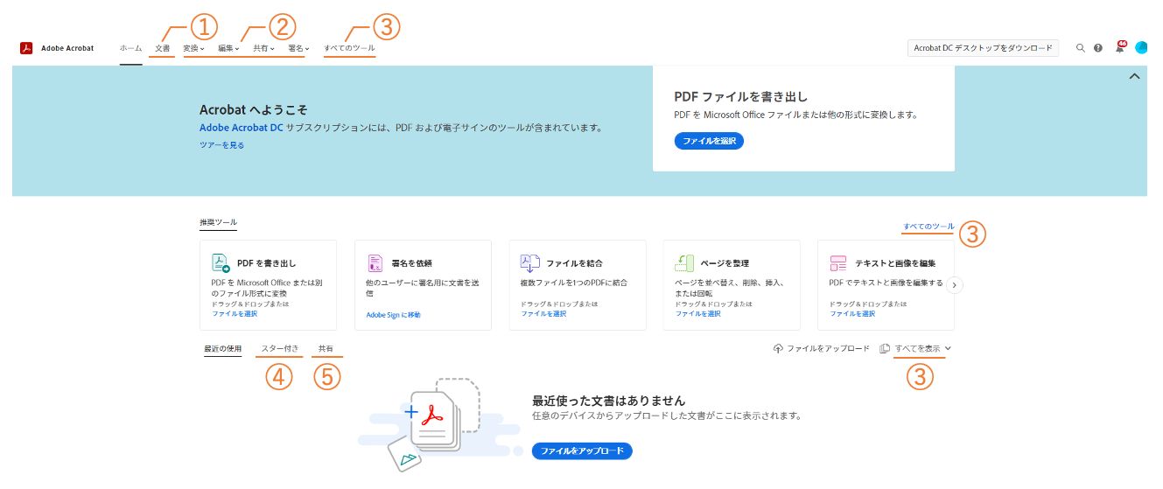This screenshot has width=1163, height=489.
Task: Click the files icon beside すべてを表示
Action: 885,348
